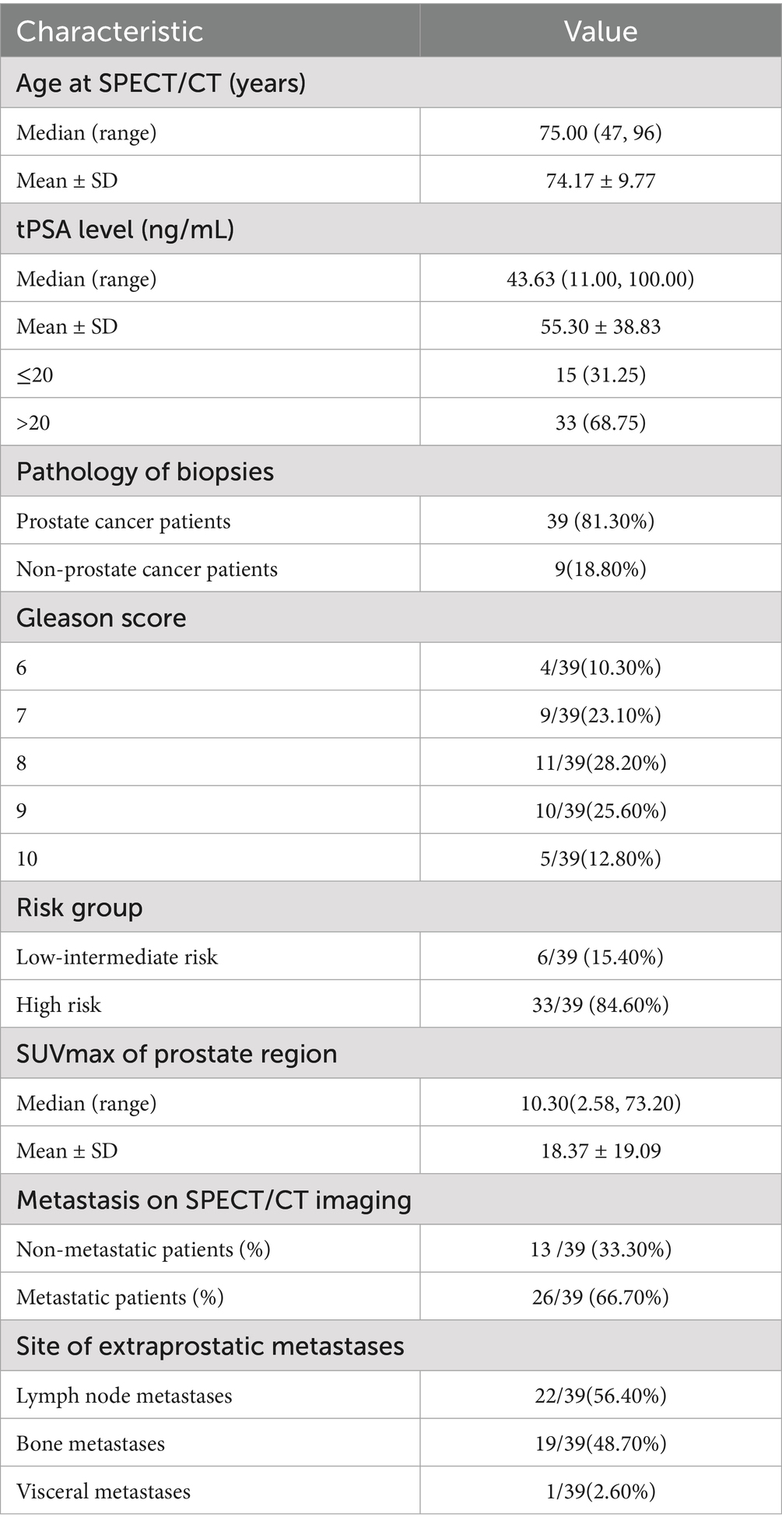Click the Lymph node metastases row label
782x1528 pixels.
[x=124, y=1396]
